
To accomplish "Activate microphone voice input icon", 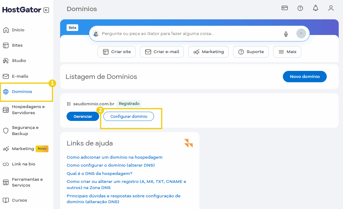I will pyautogui.click(x=286, y=34).
